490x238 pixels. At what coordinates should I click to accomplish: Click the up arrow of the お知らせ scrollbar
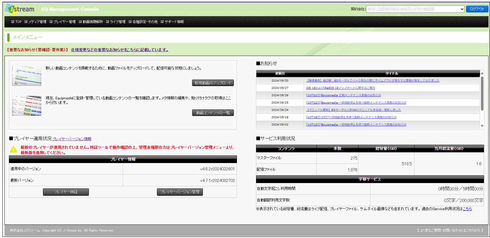click(482, 73)
